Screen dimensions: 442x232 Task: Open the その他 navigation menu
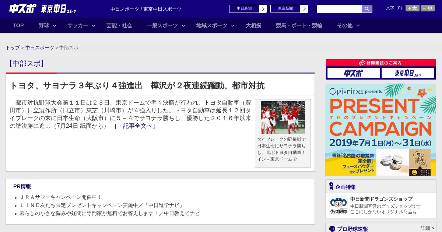click(345, 25)
